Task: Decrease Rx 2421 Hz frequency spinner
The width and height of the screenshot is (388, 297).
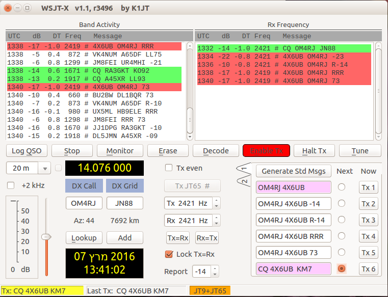Action: click(x=216, y=223)
